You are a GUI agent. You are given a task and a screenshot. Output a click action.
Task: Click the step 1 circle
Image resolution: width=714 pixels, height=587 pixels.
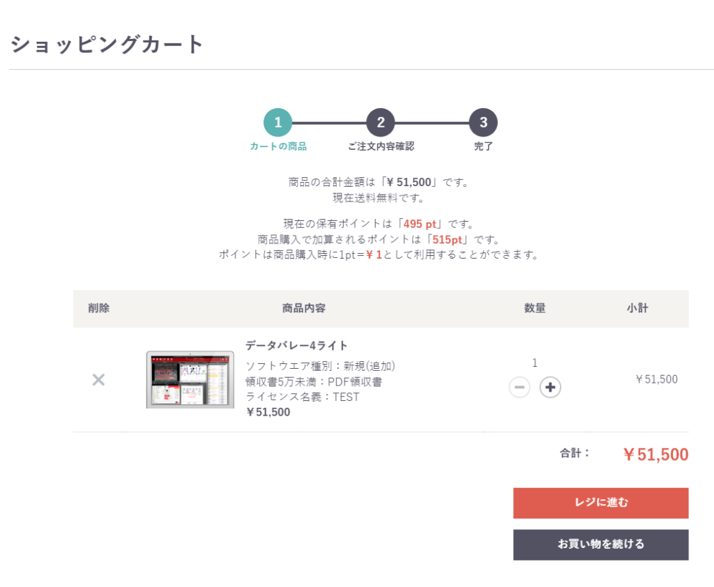tap(278, 123)
